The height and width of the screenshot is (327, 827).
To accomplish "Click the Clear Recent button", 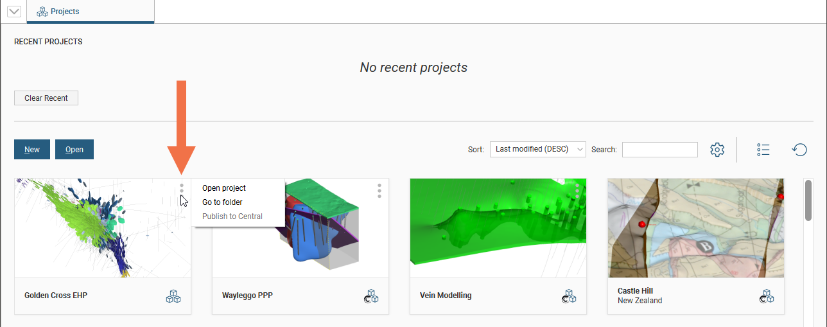I will click(46, 98).
